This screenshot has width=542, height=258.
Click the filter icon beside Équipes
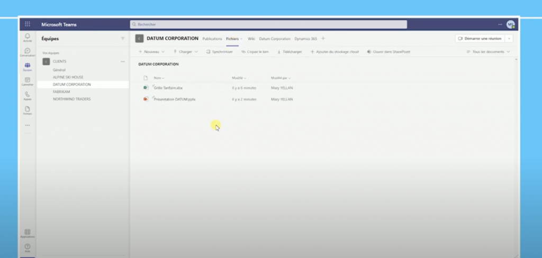(123, 39)
